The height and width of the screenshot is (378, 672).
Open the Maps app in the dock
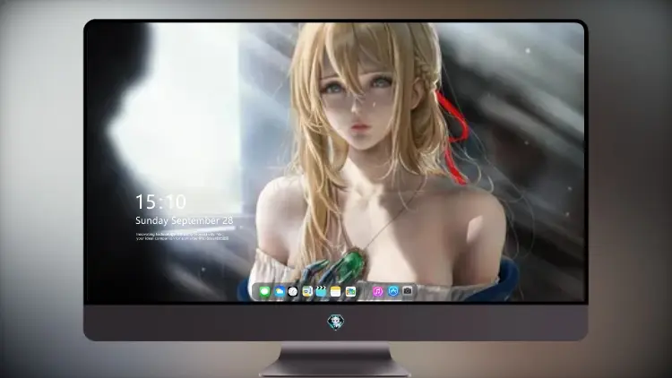pos(307,292)
